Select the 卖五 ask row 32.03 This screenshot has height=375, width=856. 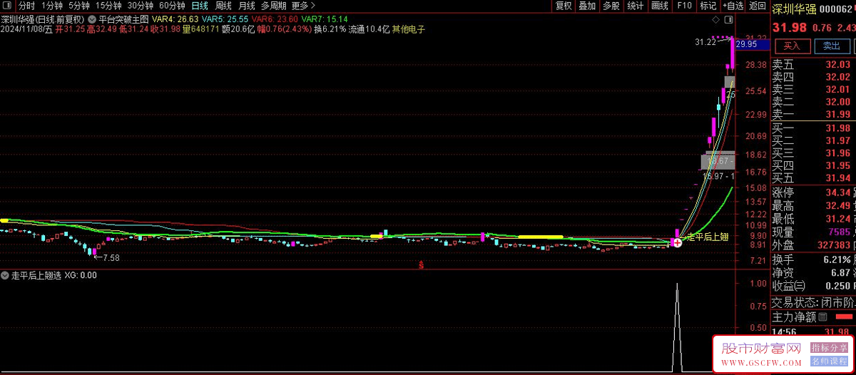pyautogui.click(x=812, y=64)
